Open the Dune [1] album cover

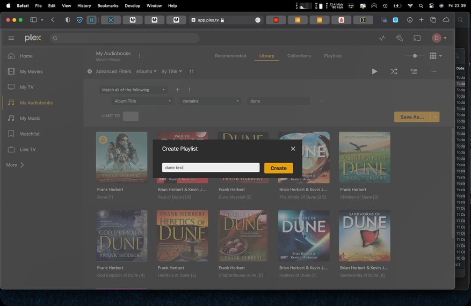[x=122, y=157]
